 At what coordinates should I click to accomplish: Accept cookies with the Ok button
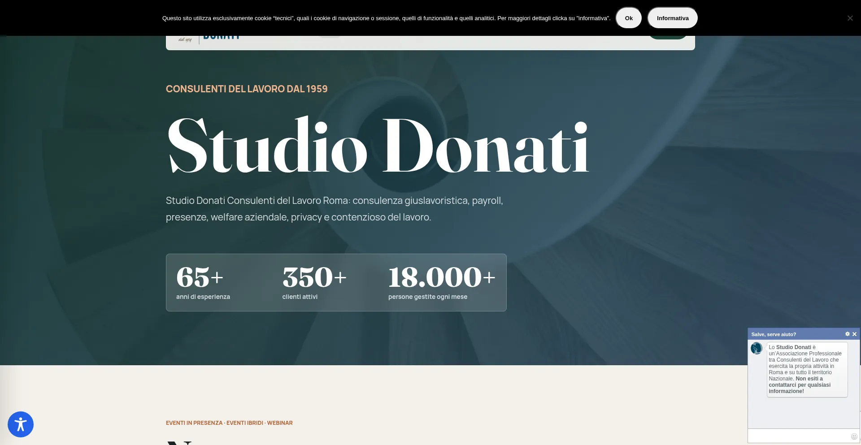coord(629,18)
